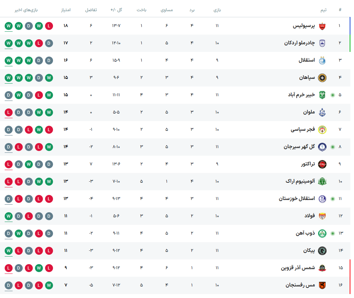The width and height of the screenshot is (354, 298).
Task: Click the Fajr Sepasi team logo
Action: pyautogui.click(x=322, y=130)
